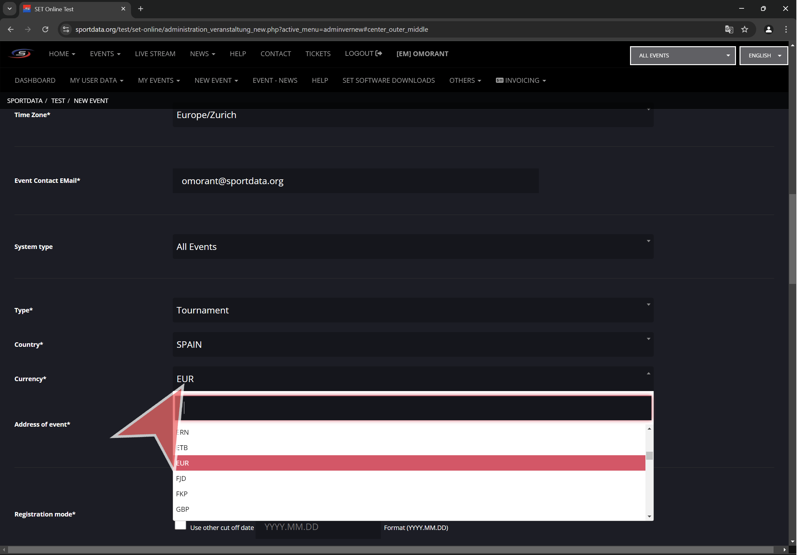Click the Sportdata logo icon
Image resolution: width=797 pixels, height=555 pixels.
coord(21,54)
